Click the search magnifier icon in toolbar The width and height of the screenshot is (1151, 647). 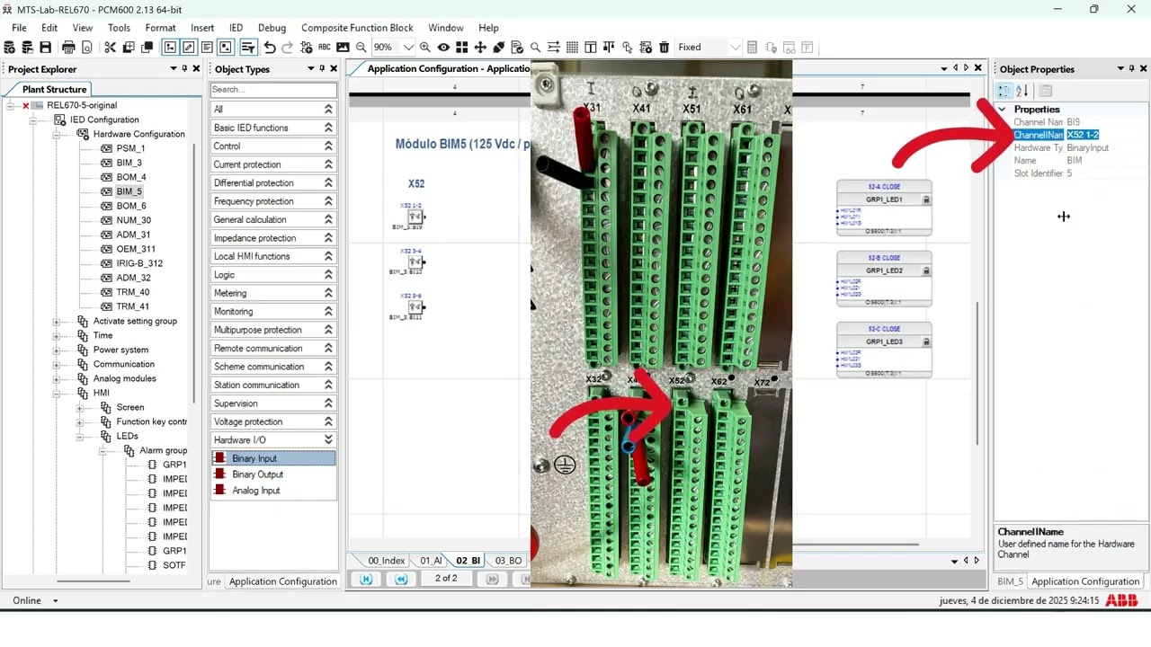pyautogui.click(x=535, y=48)
